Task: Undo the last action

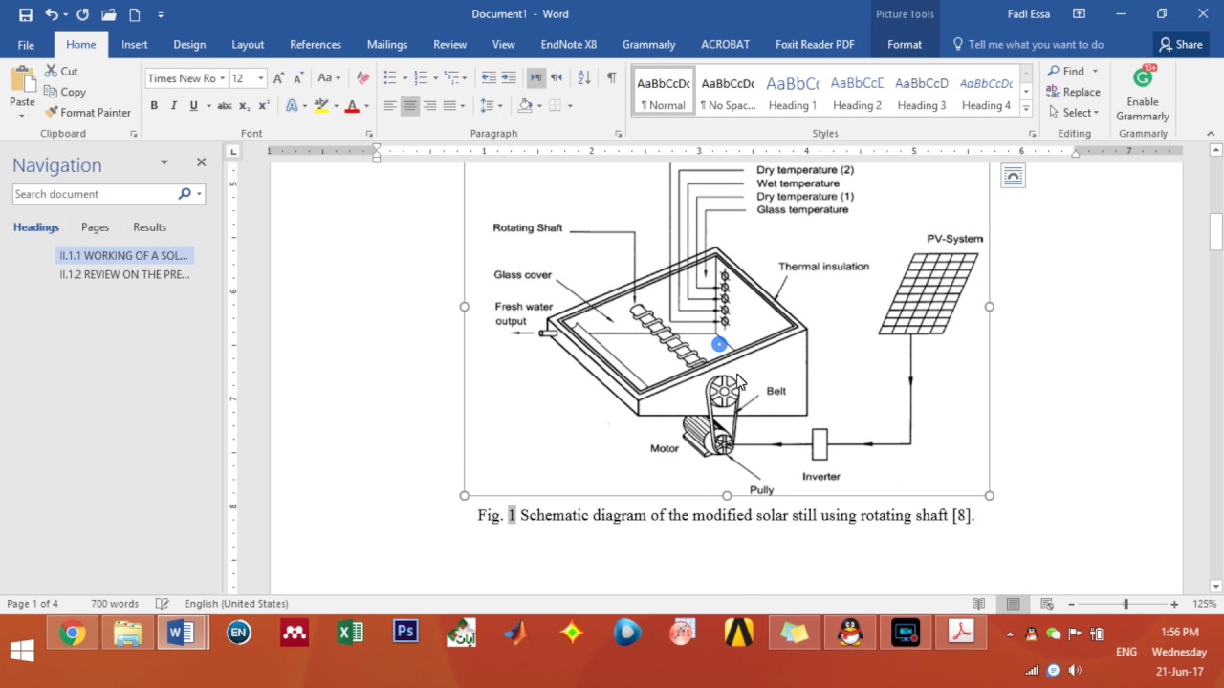Action: pos(52,14)
